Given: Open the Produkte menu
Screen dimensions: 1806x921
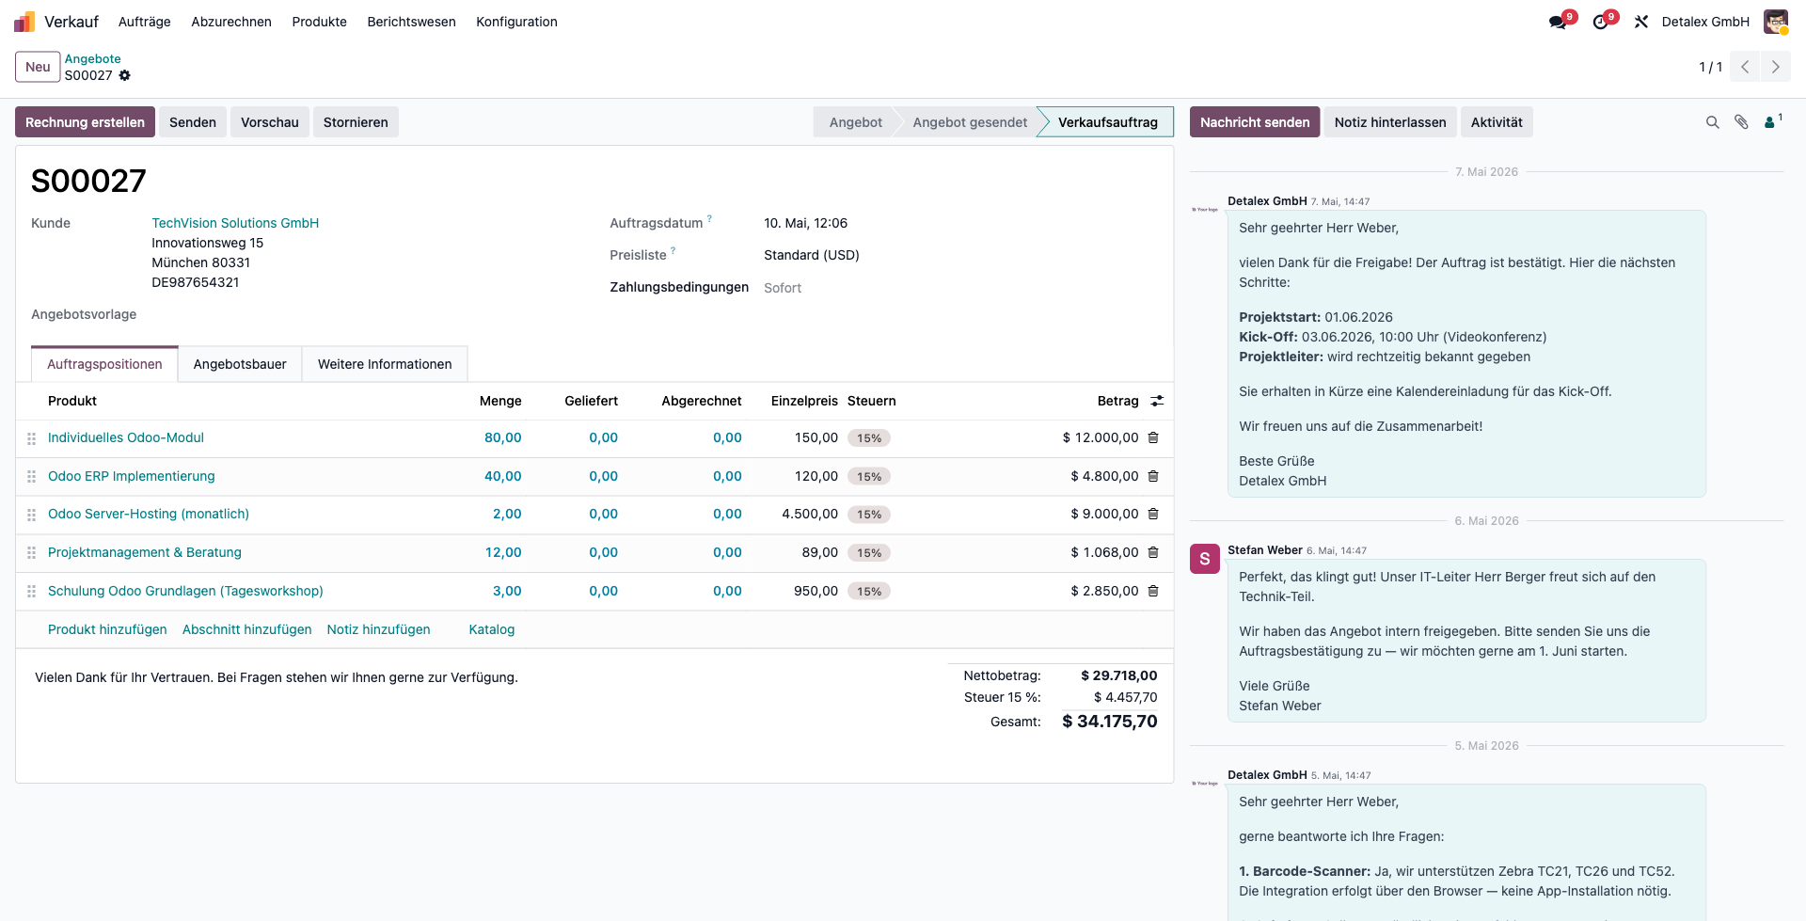Looking at the screenshot, I should (320, 22).
